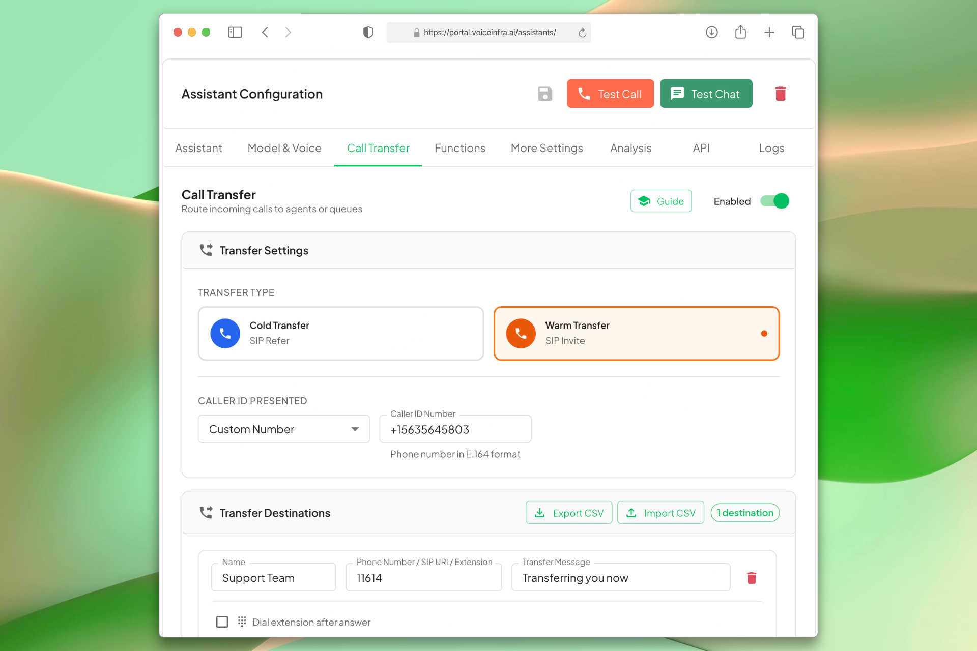Screen dimensions: 977x651
Task: Open the Call Transfer Guide
Action: [661, 201]
